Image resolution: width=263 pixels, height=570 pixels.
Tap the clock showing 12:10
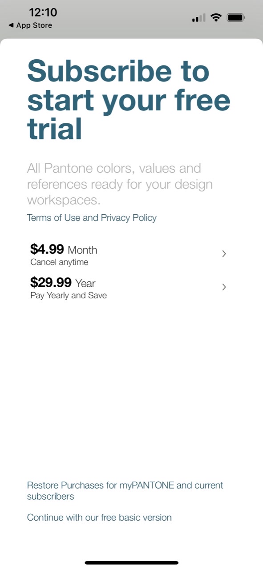(x=43, y=13)
